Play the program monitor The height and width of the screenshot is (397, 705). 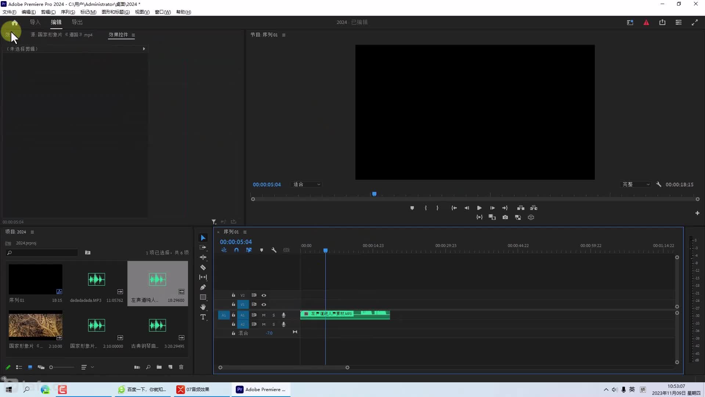[479, 208]
